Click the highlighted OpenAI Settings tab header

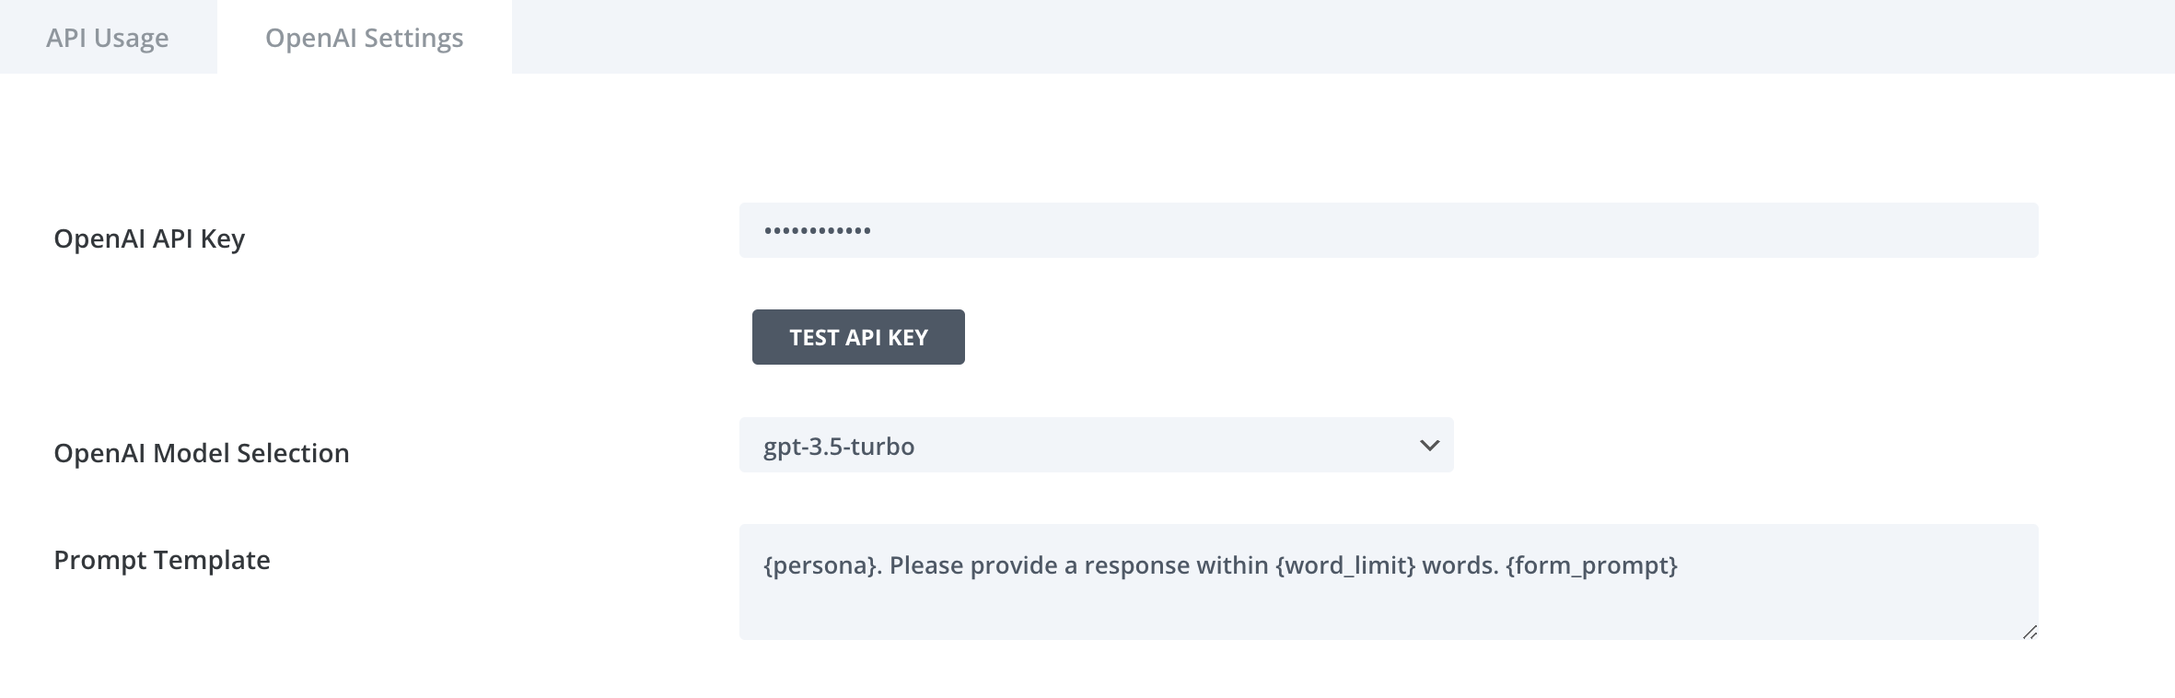coord(365,37)
